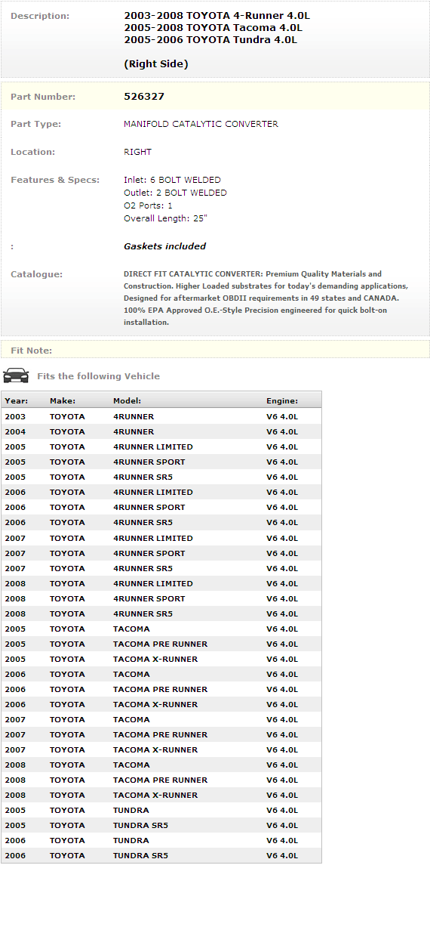Select the 2005 TACOMA PRE RUNNER row
Screen dimensions: 430x927
[x=161, y=644]
